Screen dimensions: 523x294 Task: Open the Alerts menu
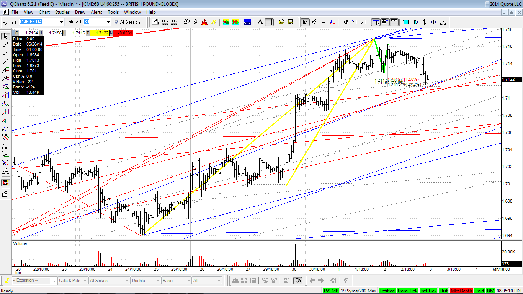(96, 12)
